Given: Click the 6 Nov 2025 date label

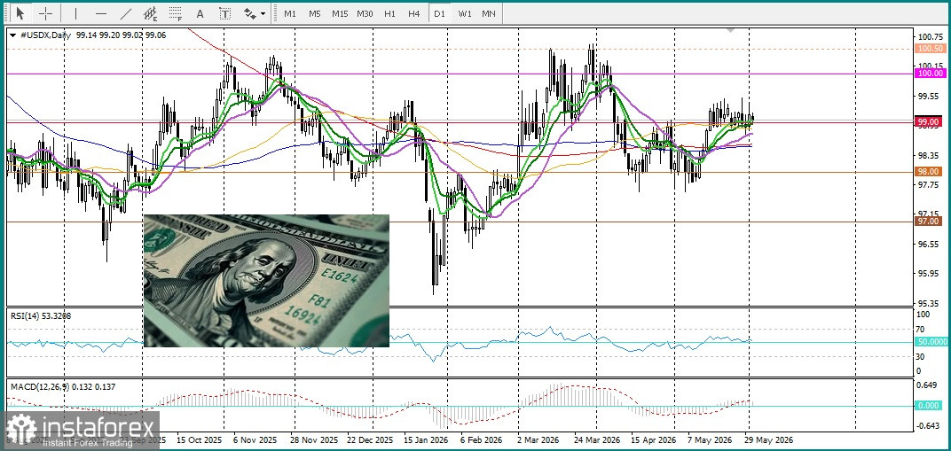Looking at the screenshot, I should click(x=254, y=439).
